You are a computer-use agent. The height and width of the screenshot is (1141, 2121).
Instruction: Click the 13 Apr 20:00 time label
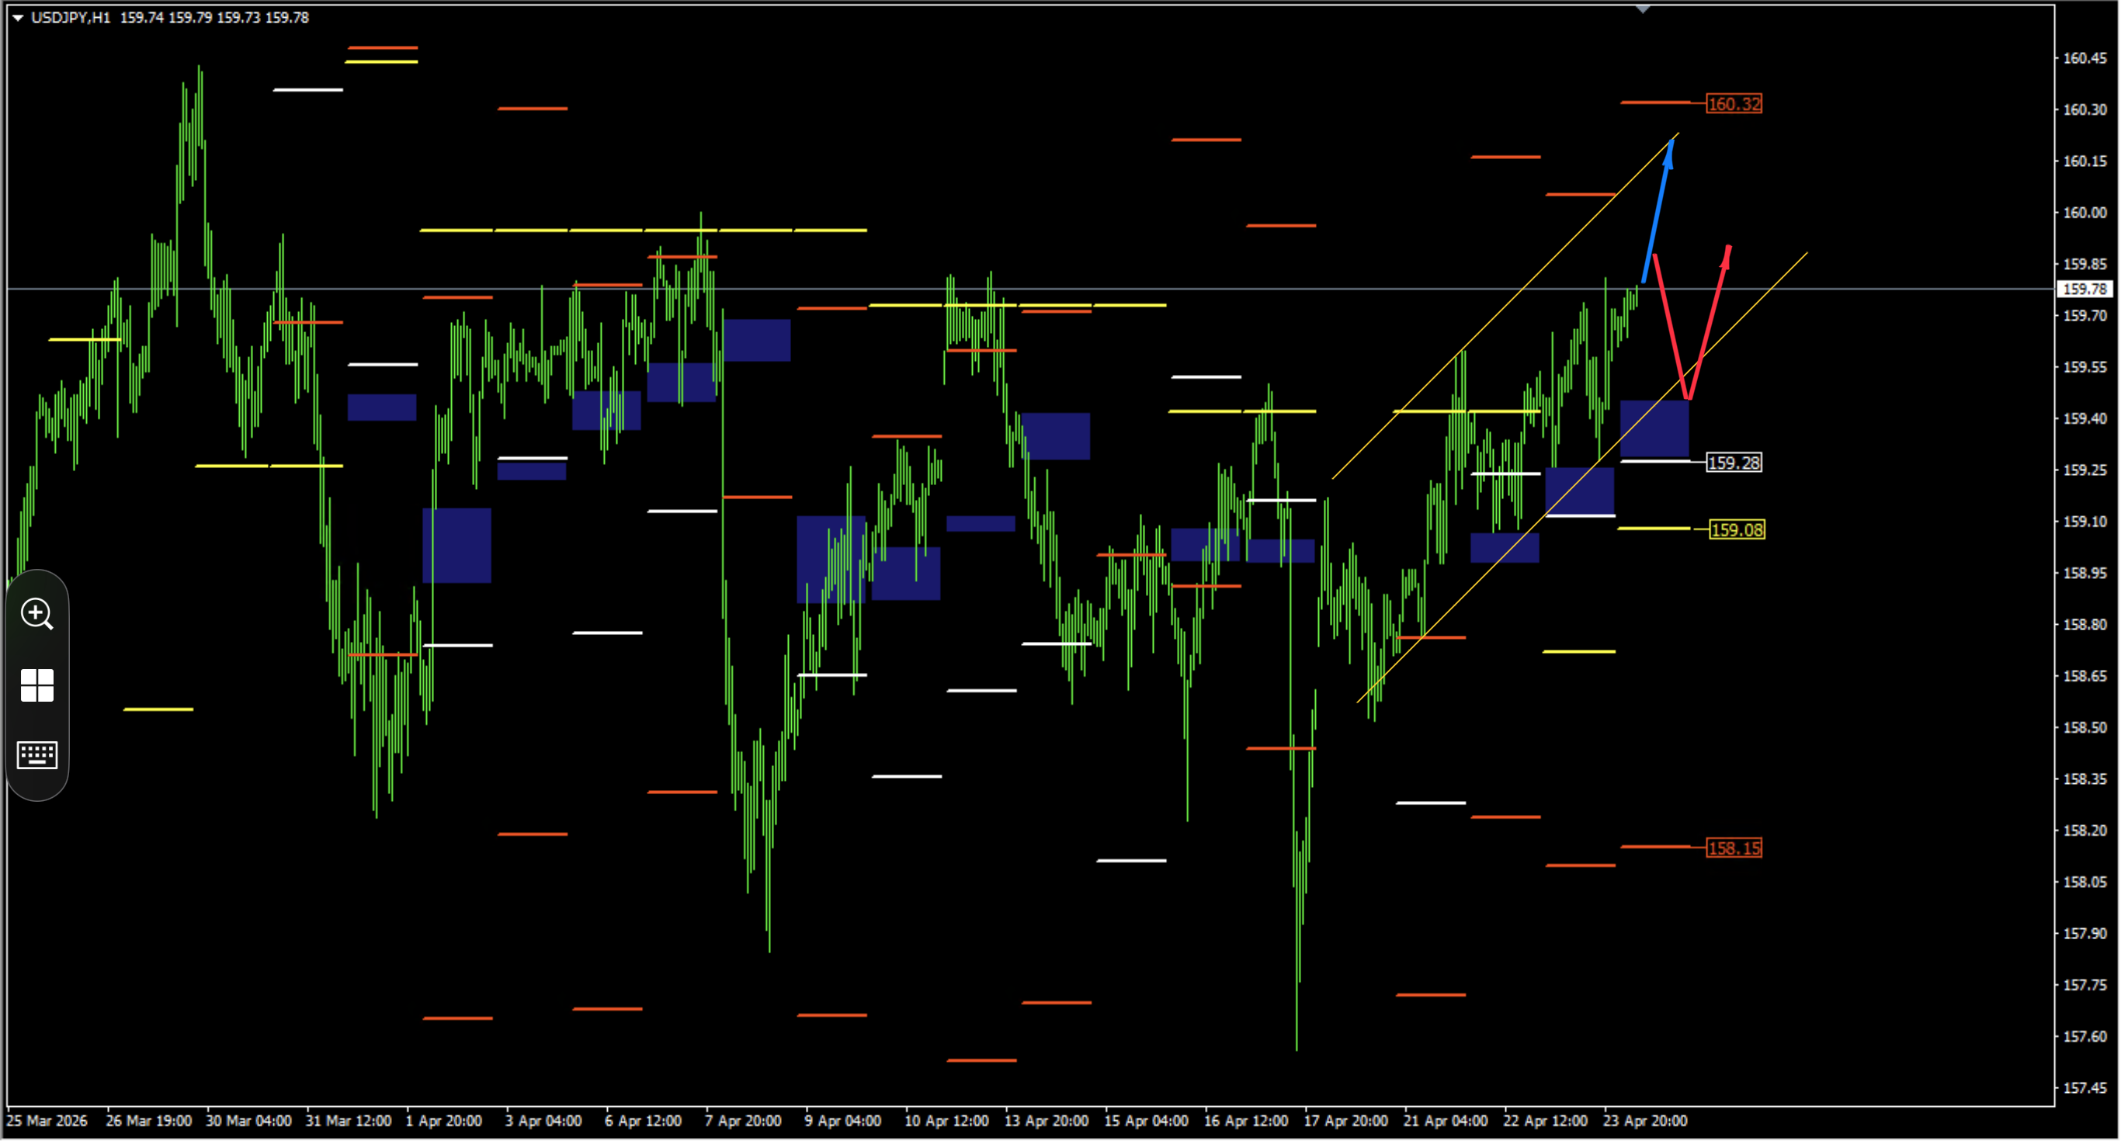tap(1046, 1120)
